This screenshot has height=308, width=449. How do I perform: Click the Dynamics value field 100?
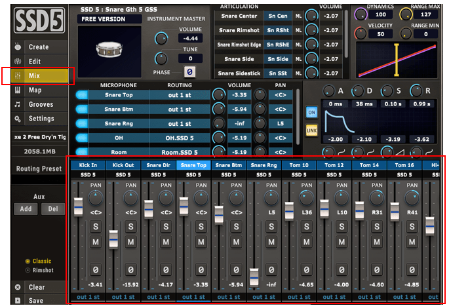[x=381, y=14]
